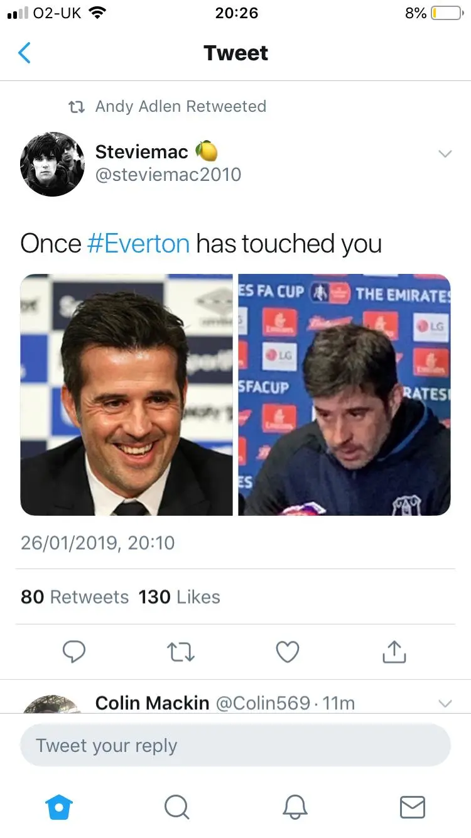This screenshot has width=471, height=838.
Task: Open the @steviemac2010 profile handle
Action: [x=168, y=174]
